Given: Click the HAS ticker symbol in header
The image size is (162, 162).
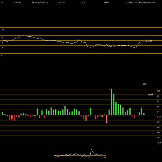Looking at the screenshot, I should (107, 3).
